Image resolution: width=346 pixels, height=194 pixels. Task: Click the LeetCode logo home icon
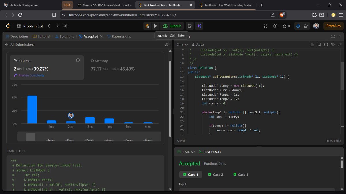[8, 26]
